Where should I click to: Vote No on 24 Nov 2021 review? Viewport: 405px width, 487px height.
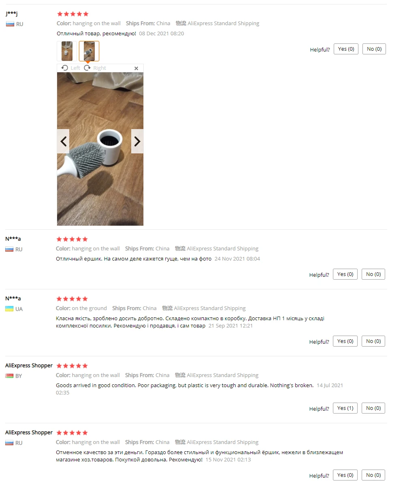[x=373, y=274]
